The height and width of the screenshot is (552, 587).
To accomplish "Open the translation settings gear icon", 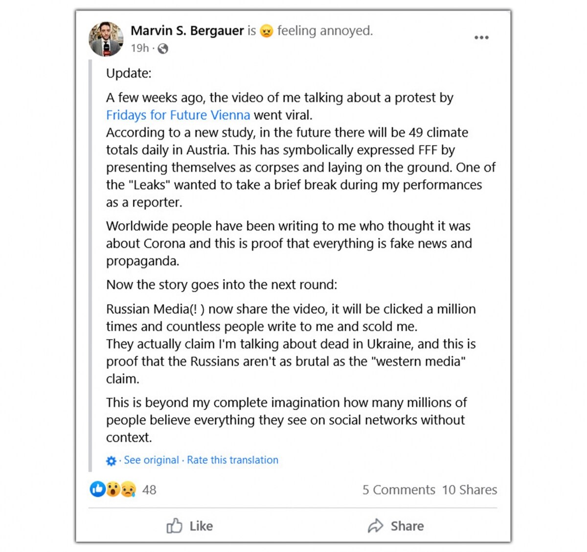I will [x=112, y=461].
